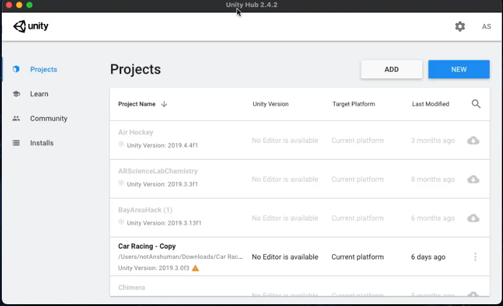Viewport: 503px width, 306px height.
Task: Download ARScienceLabChemistry cloud icon
Action: point(473,179)
